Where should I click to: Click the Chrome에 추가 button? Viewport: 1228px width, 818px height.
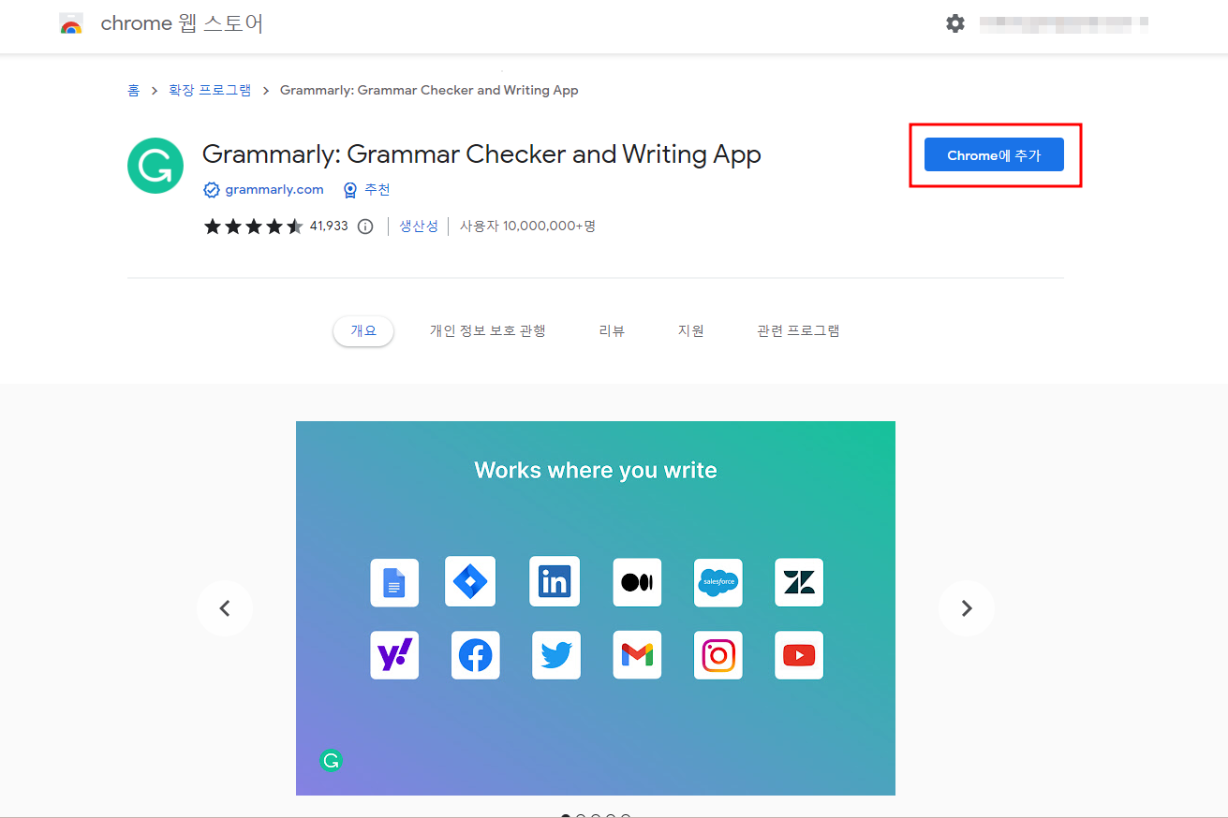tap(993, 154)
